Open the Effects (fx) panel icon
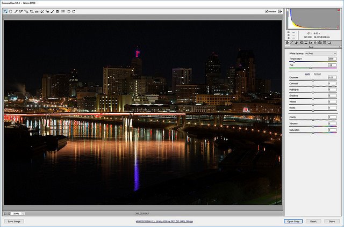The height and width of the screenshot is (227, 344). pyautogui.click(x=315, y=42)
